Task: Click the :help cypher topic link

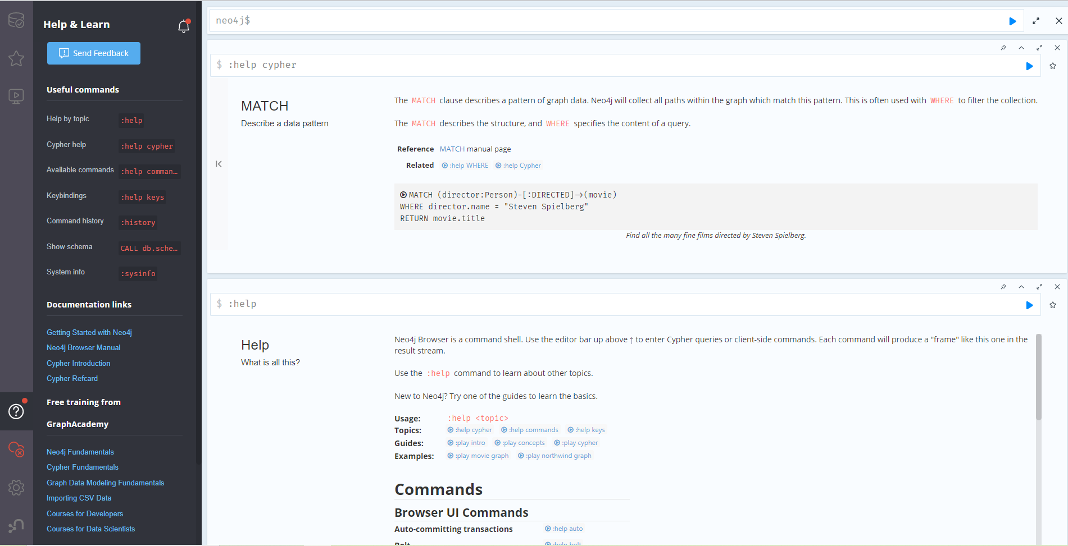Action: [470, 430]
